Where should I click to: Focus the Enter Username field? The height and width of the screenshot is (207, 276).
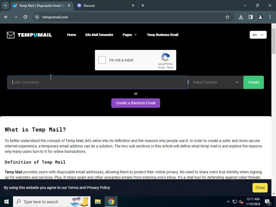(98, 82)
